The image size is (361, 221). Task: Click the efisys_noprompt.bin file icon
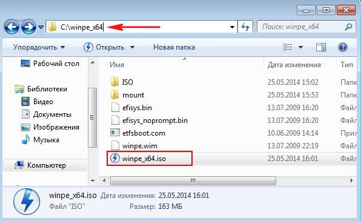coord(115,120)
